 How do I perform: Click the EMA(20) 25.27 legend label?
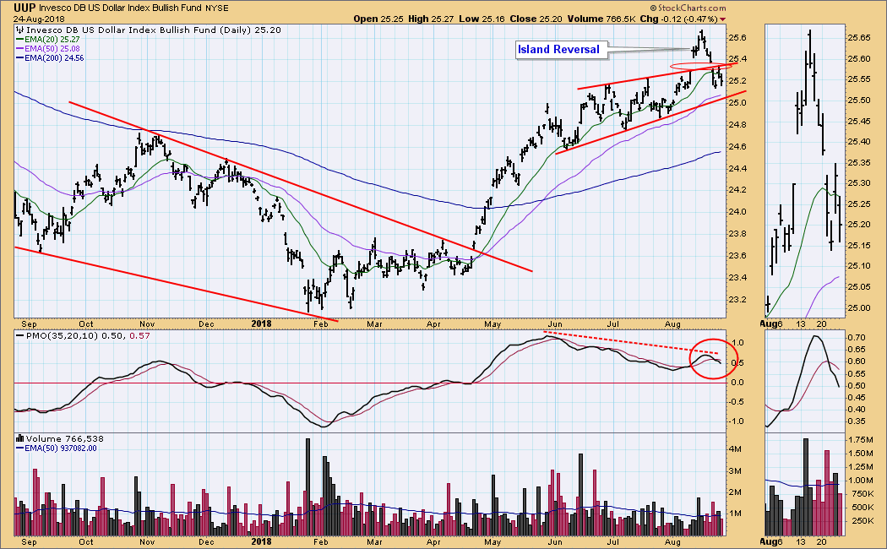pyautogui.click(x=51, y=40)
